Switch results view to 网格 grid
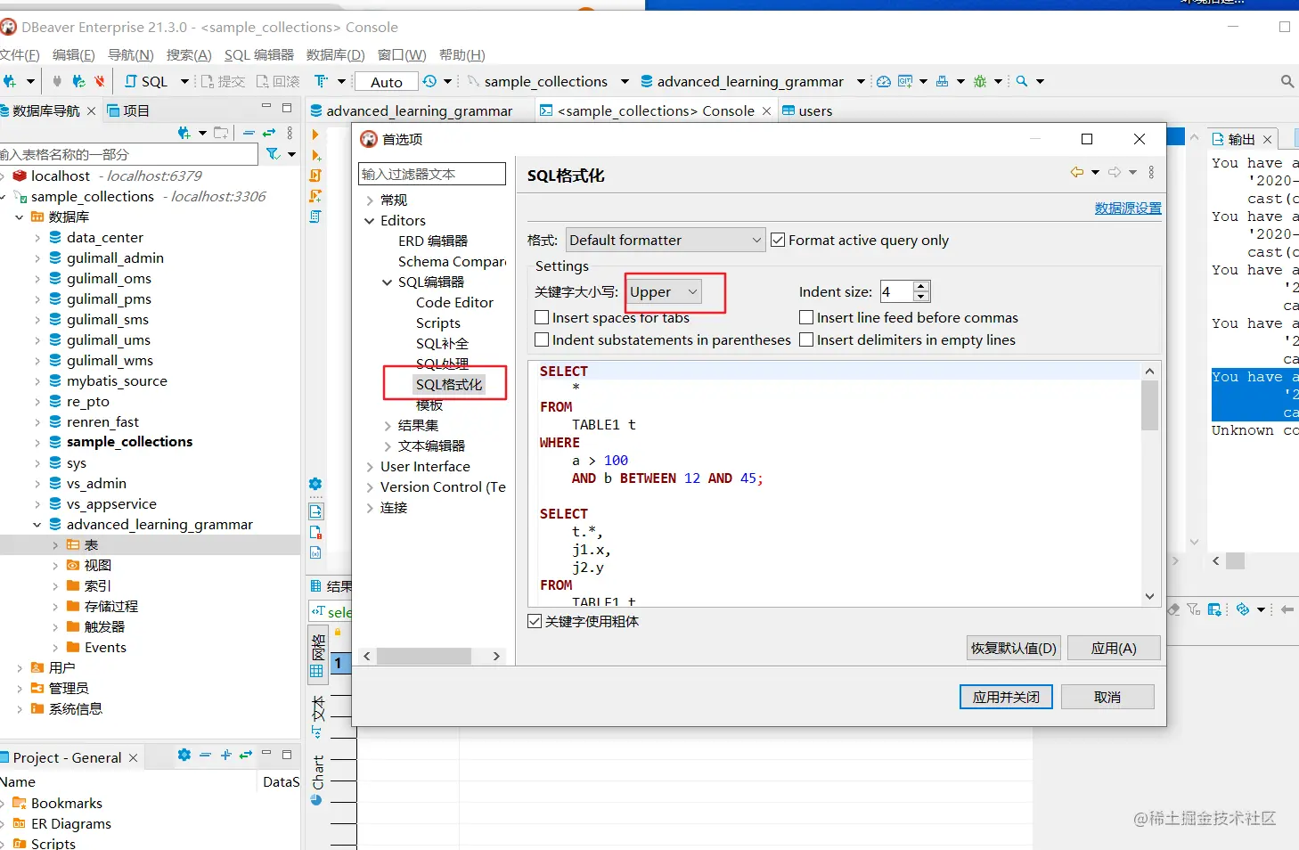The height and width of the screenshot is (850, 1299). click(317, 654)
